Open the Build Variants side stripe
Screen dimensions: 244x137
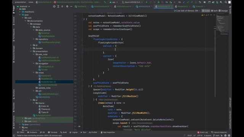pos(14,122)
